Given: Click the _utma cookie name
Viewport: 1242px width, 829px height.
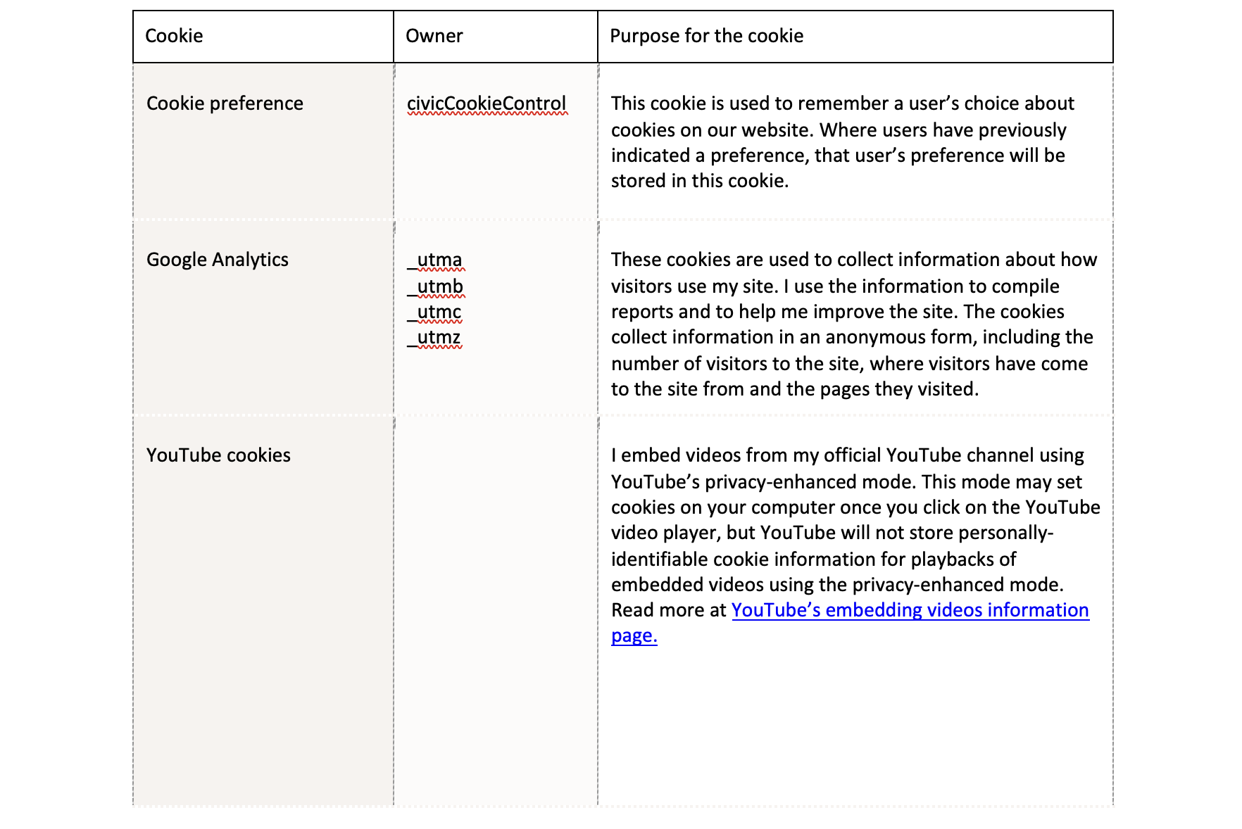Looking at the screenshot, I should [x=436, y=260].
